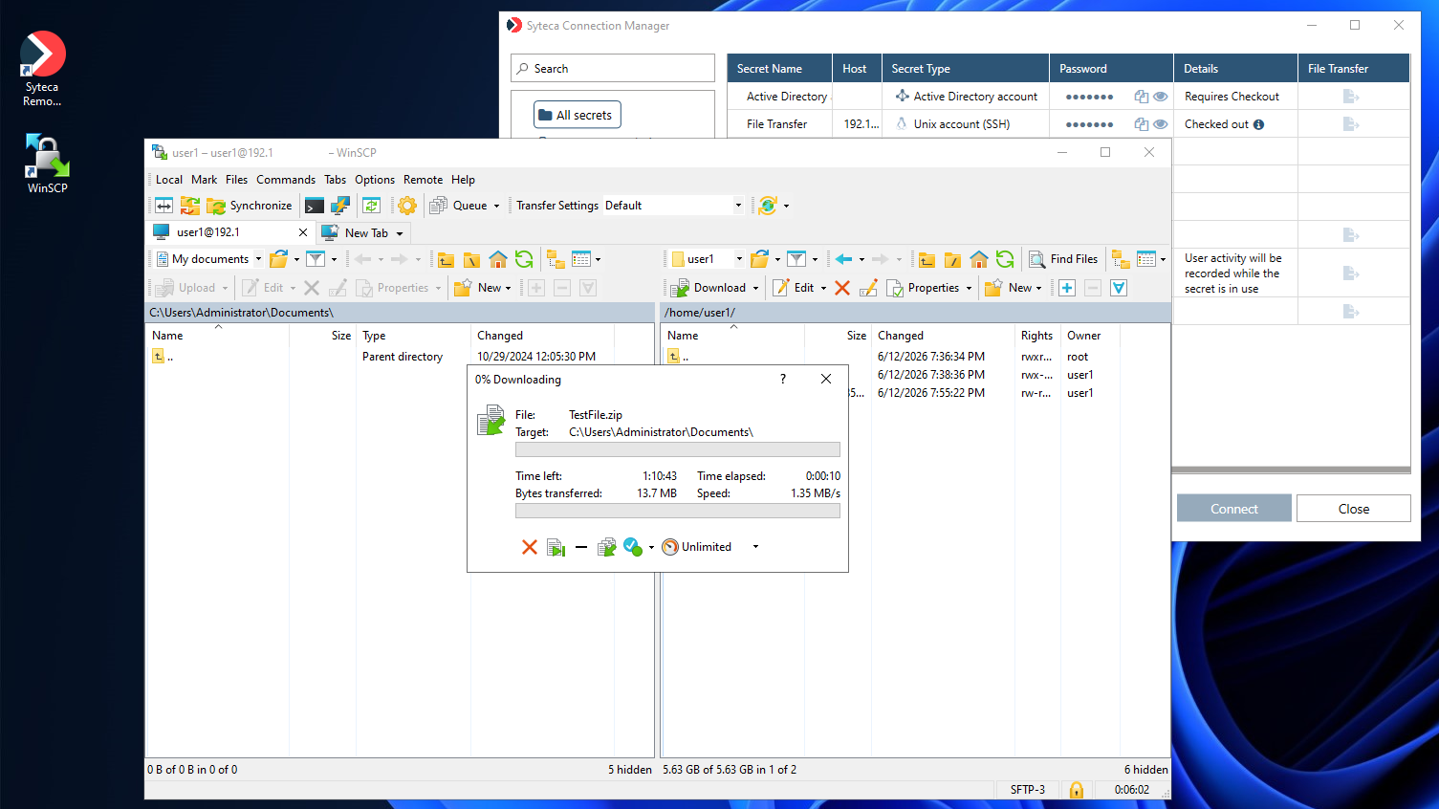Open the once-finished action icon in dialog
Screen dimensions: 1439x809
pyautogui.click(x=633, y=547)
